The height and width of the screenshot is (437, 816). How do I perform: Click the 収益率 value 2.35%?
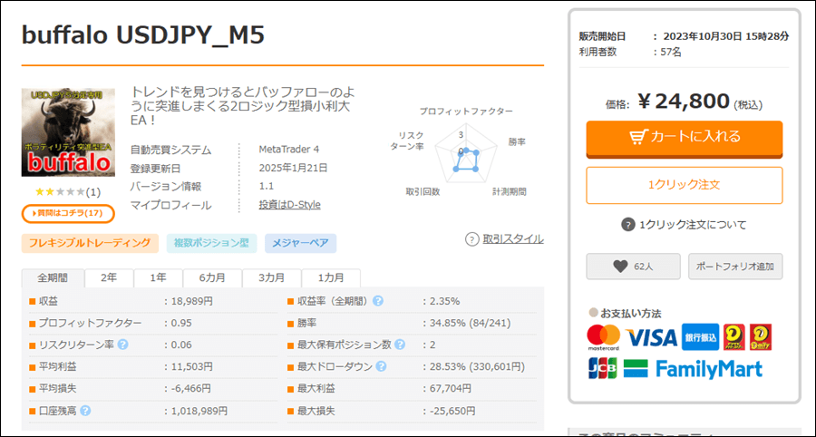[x=444, y=301]
